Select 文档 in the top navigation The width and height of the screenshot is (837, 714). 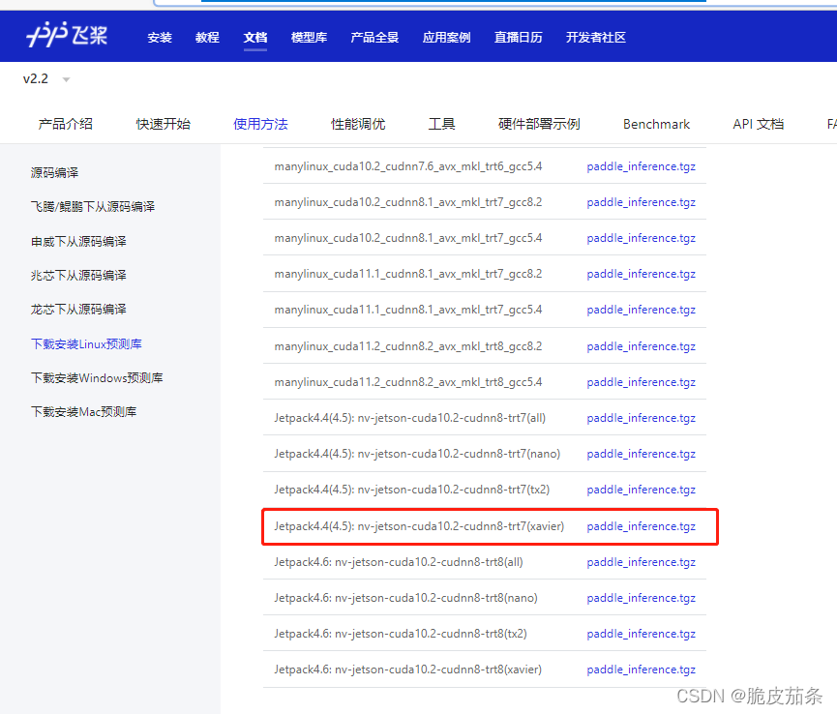[x=255, y=38]
